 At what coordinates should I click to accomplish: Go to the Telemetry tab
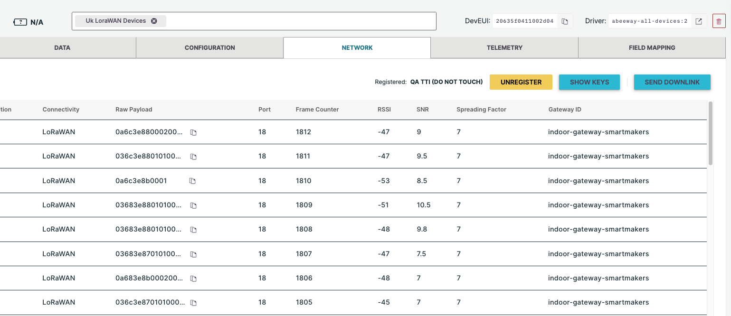tap(504, 48)
